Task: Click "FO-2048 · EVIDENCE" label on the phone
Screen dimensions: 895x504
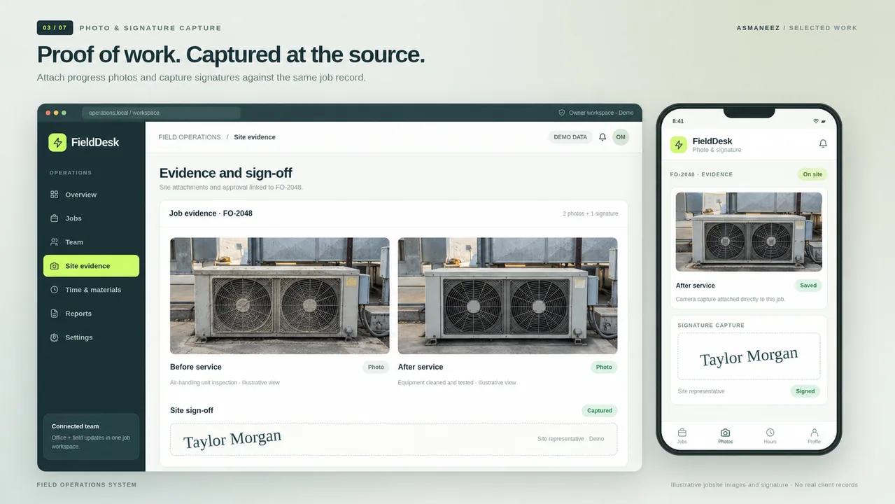Action: click(x=701, y=174)
